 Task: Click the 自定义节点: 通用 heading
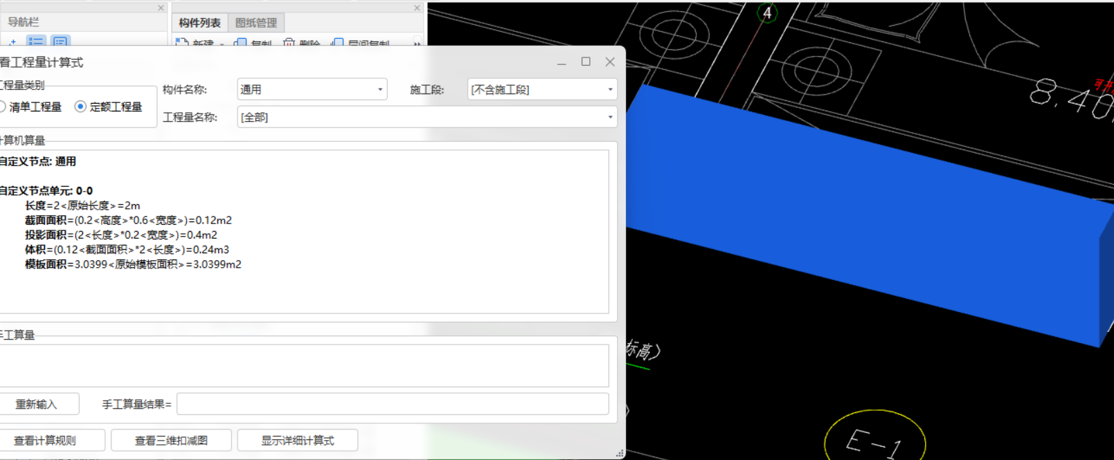click(38, 161)
